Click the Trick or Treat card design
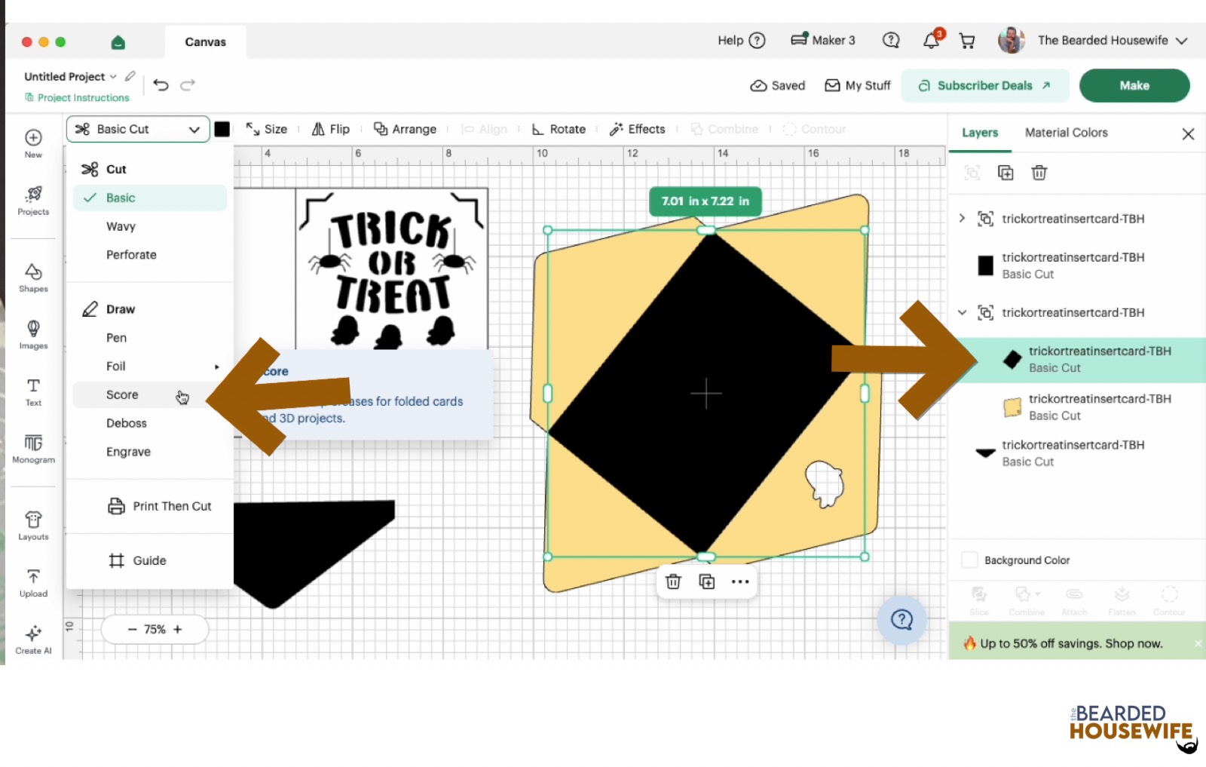Image resolution: width=1206 pixels, height=767 pixels. (392, 269)
